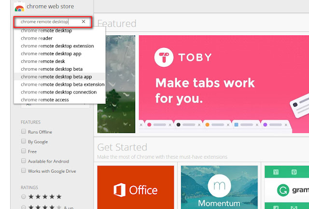
Task: Click the green Grammarly G icon
Action: click(283, 190)
